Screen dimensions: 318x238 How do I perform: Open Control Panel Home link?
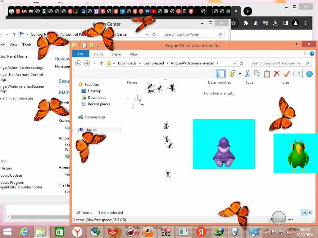click(x=14, y=56)
